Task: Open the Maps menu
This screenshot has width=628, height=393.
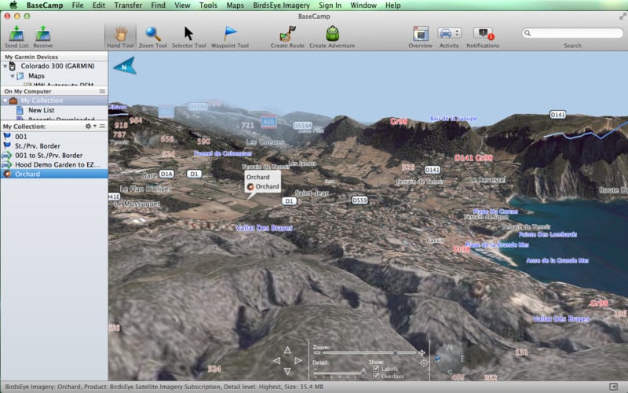Action: coord(235,6)
